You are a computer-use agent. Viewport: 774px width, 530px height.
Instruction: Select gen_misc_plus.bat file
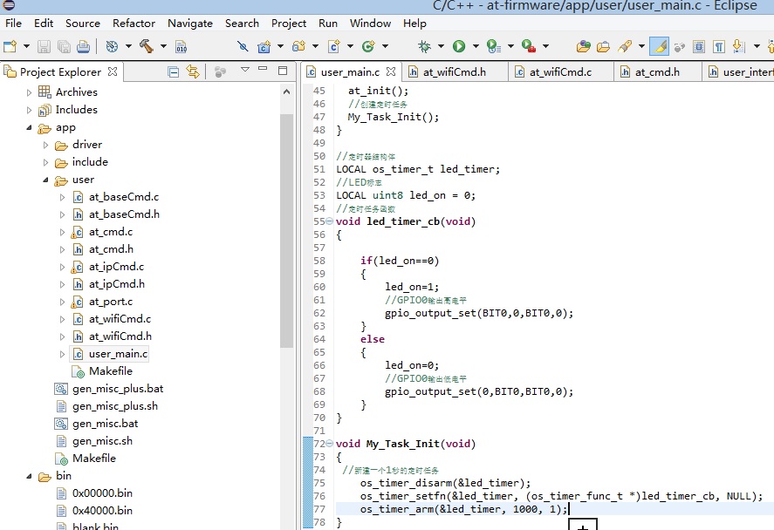click(118, 389)
